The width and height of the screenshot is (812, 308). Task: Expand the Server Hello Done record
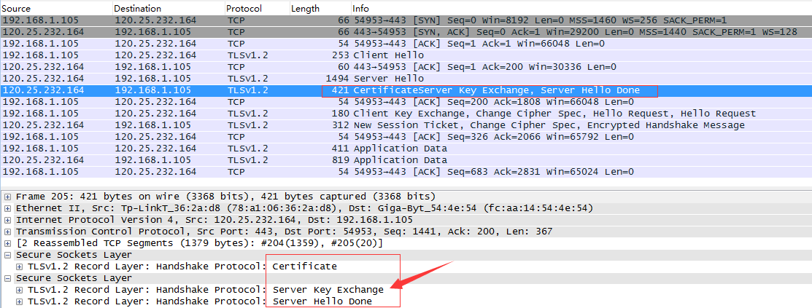click(x=20, y=301)
